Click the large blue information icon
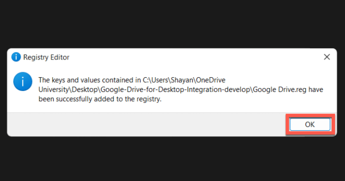The image size is (345, 181). [23, 82]
